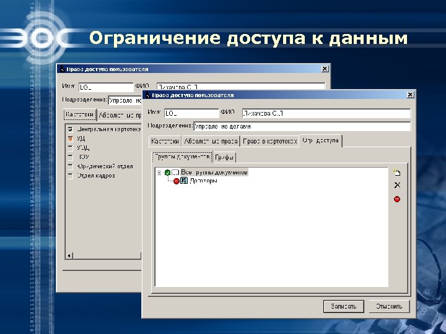Click the 'Отдел кадров' list label

[x=95, y=176]
